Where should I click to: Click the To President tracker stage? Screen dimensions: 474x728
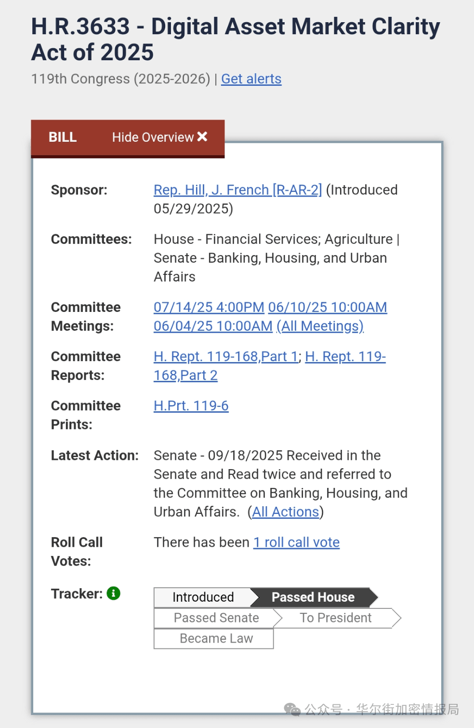click(335, 618)
